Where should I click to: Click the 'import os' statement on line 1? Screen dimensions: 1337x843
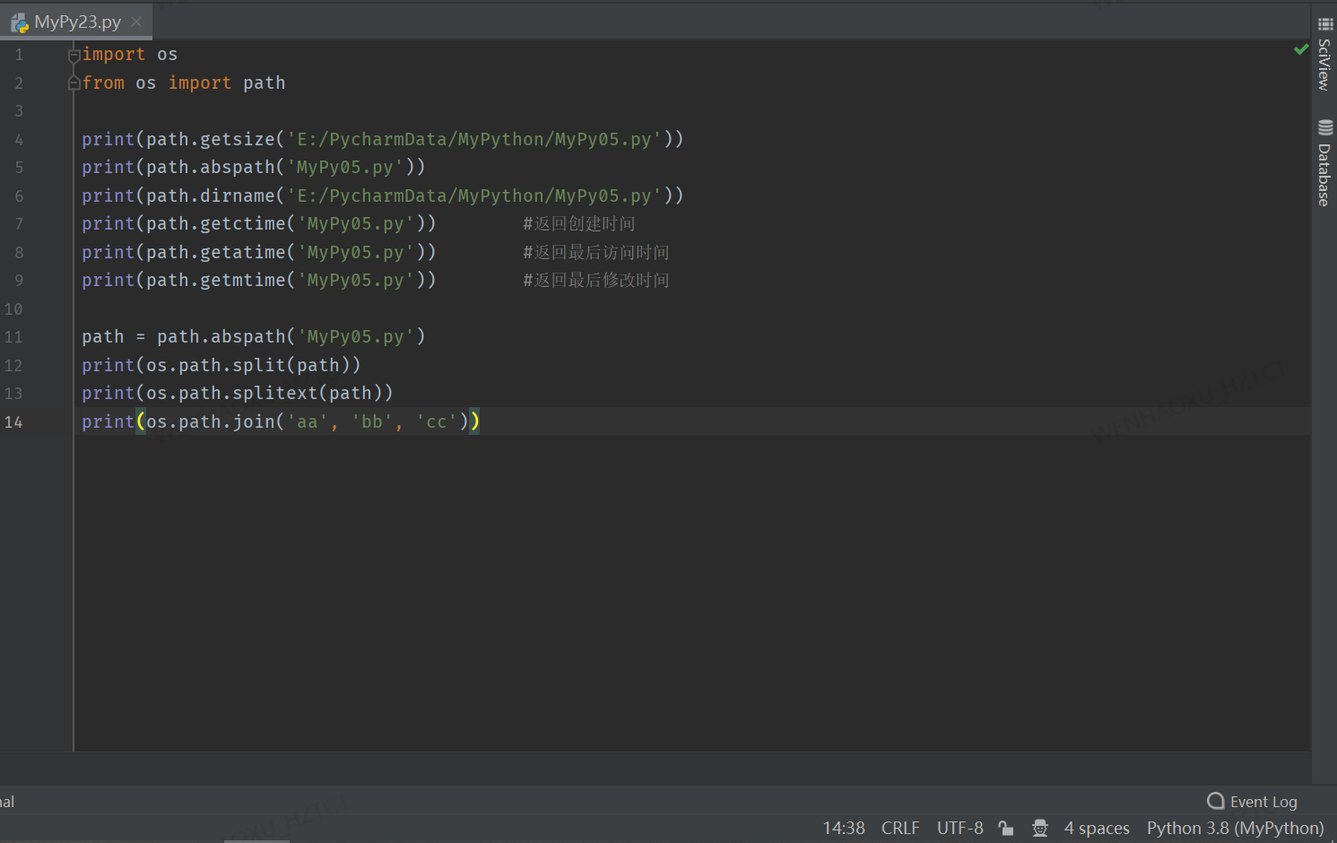point(130,55)
